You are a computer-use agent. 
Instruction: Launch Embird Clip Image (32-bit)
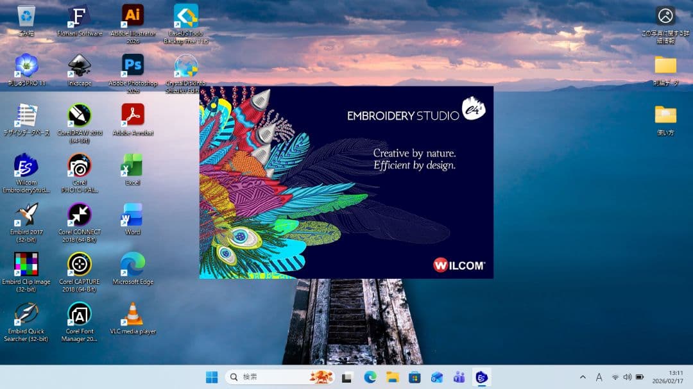(x=26, y=272)
